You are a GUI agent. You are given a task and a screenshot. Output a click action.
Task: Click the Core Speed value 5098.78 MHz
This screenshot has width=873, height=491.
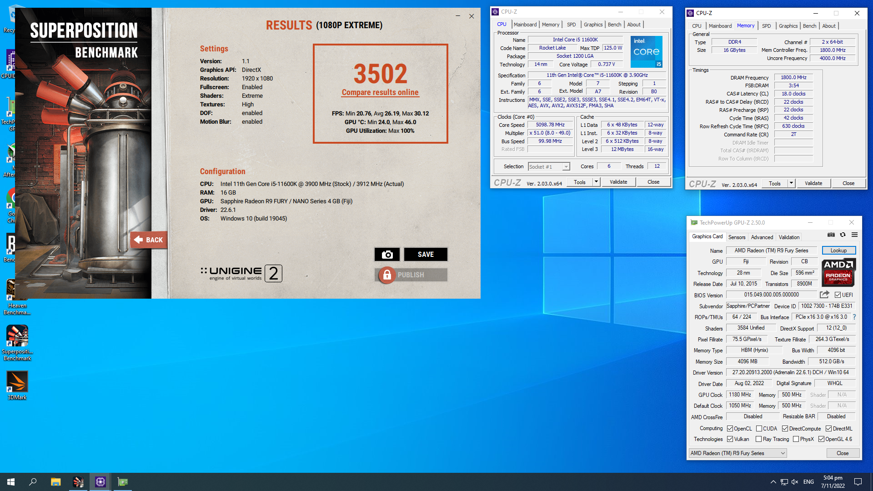[x=550, y=125]
